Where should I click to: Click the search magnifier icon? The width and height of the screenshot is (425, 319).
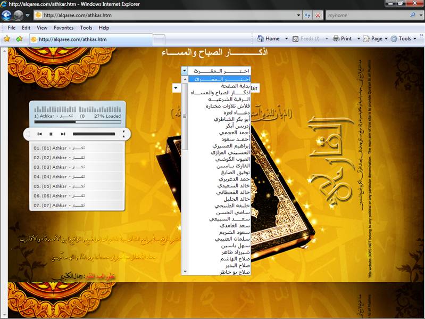tap(413, 15)
